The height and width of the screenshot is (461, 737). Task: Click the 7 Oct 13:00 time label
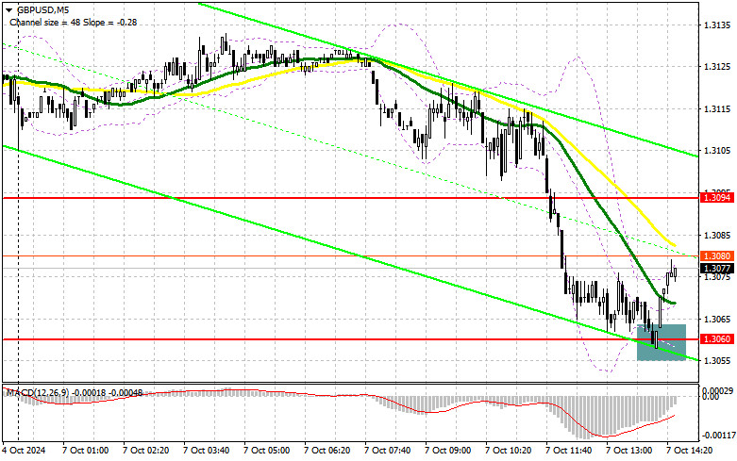[x=629, y=451]
